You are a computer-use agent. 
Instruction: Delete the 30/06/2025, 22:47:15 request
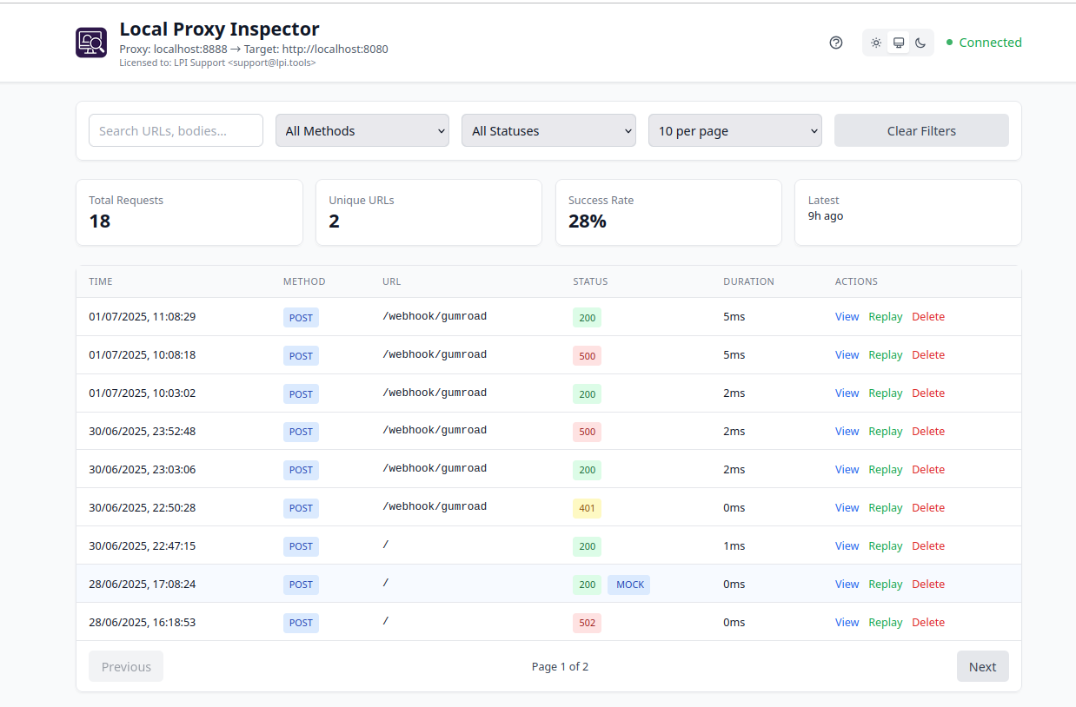[928, 546]
